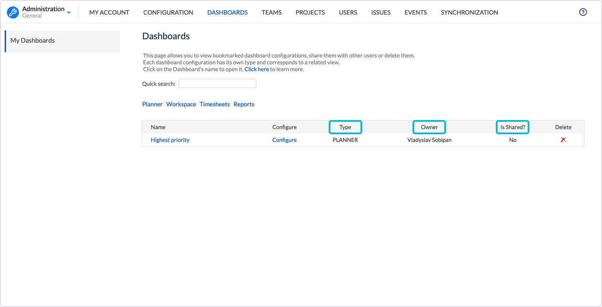The image size is (602, 307).
Task: Filter dashboards by Planner
Action: (152, 104)
